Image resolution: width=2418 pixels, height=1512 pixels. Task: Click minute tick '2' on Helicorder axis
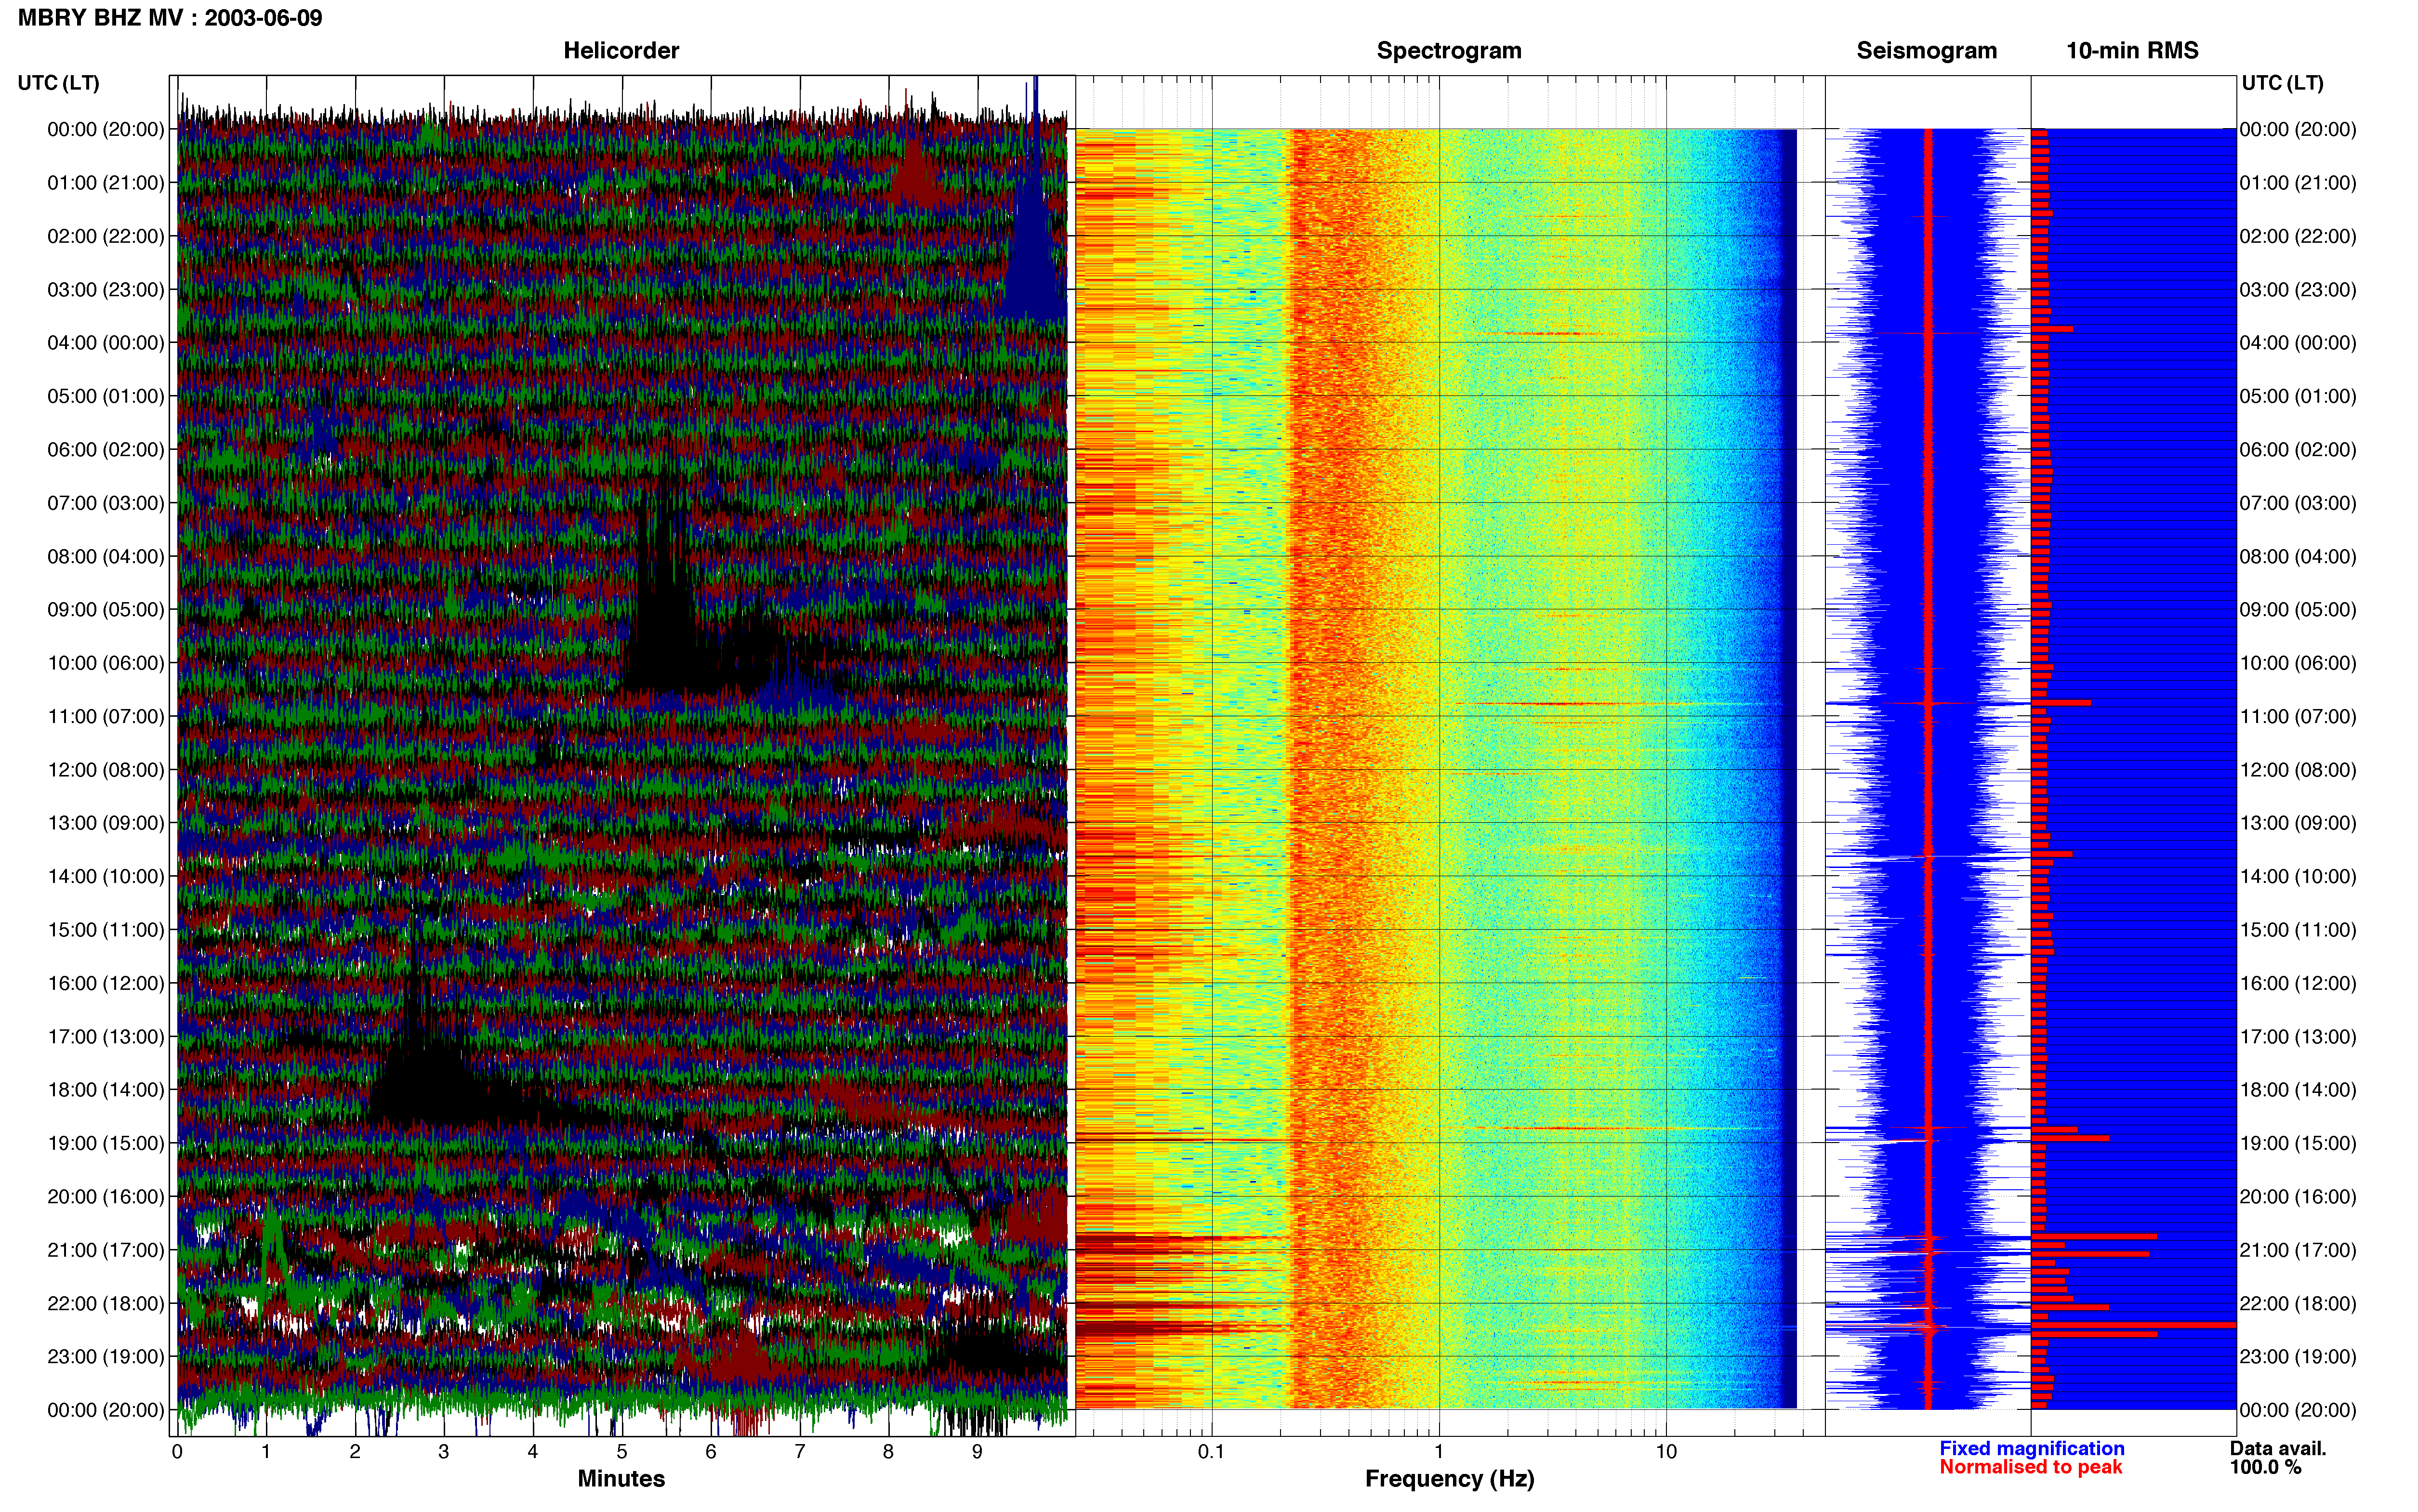click(355, 1452)
